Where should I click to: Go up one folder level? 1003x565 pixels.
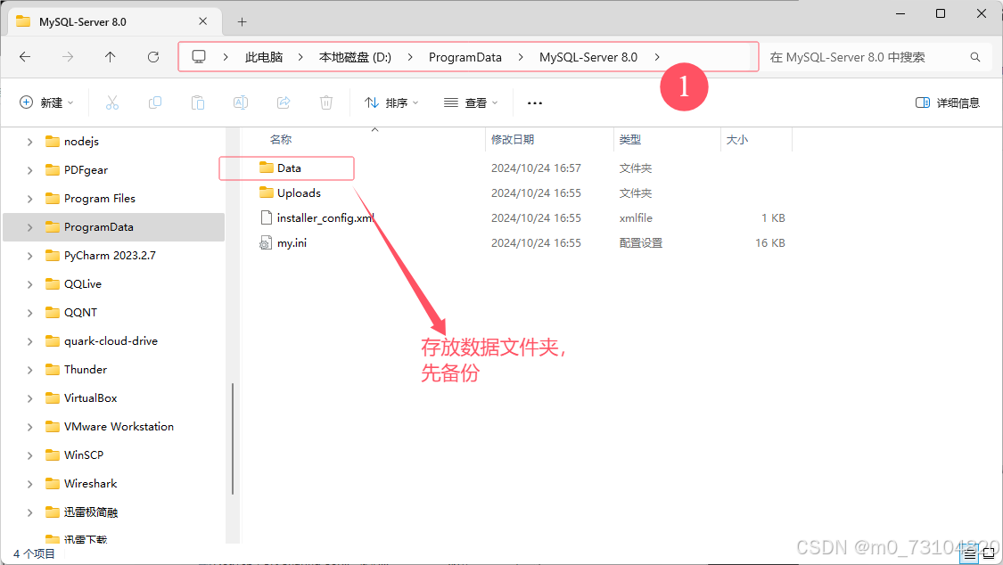pos(110,57)
